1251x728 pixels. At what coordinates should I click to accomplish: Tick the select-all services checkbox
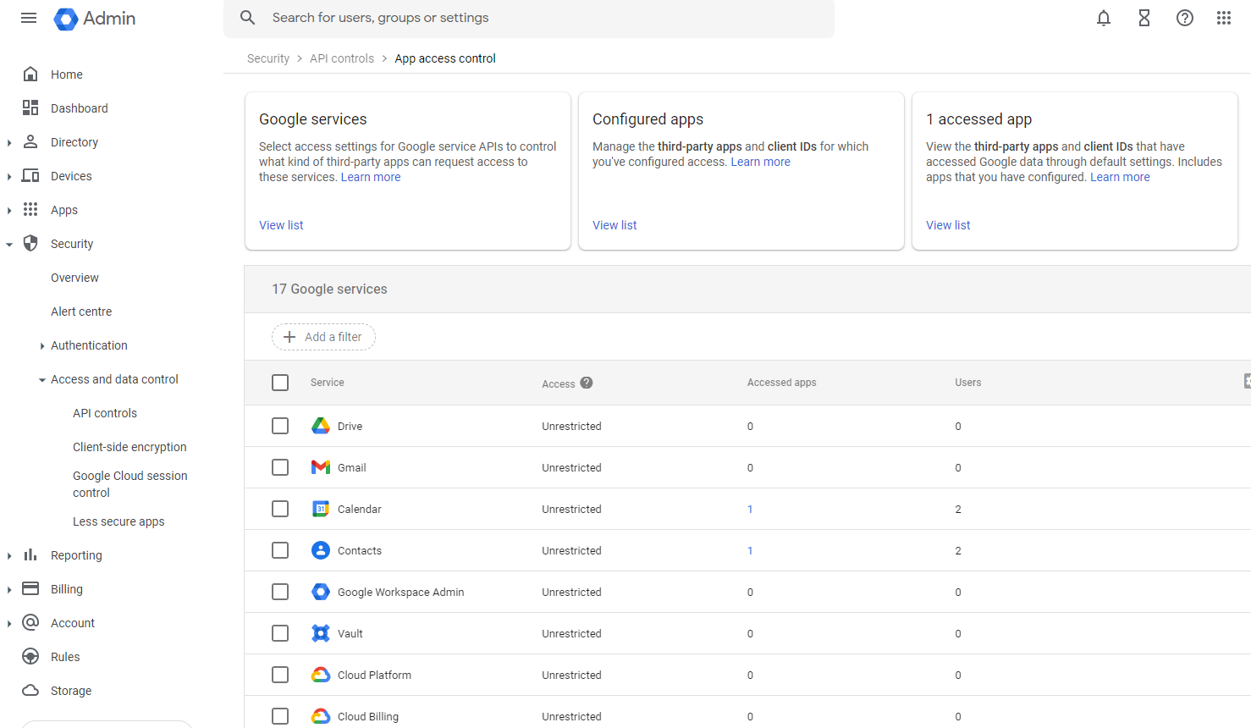280,383
